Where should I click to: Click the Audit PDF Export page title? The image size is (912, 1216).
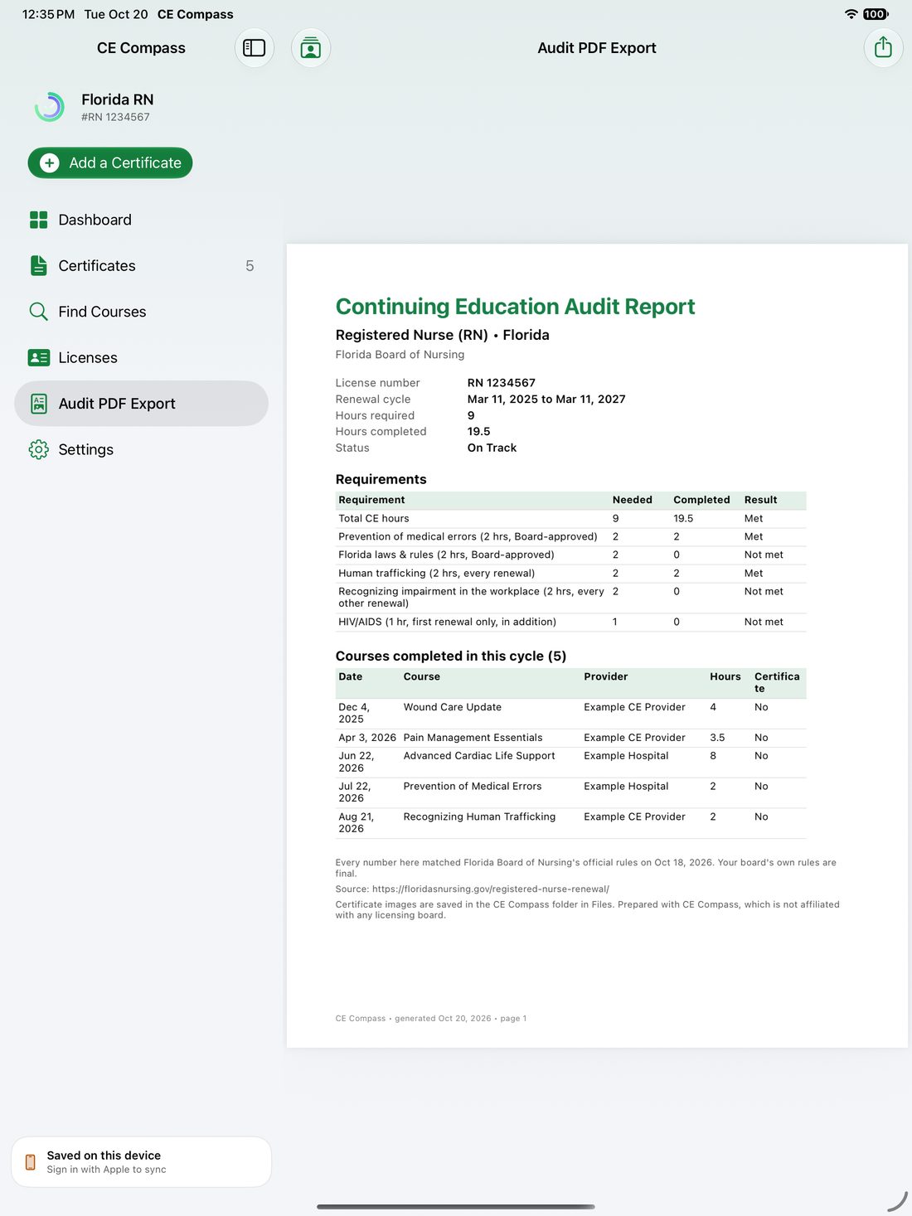(597, 48)
